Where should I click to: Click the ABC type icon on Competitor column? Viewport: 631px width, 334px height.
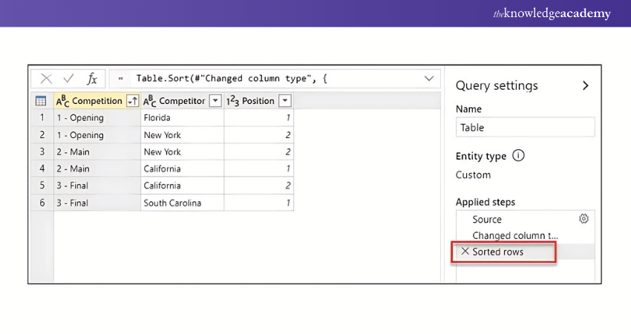point(148,101)
